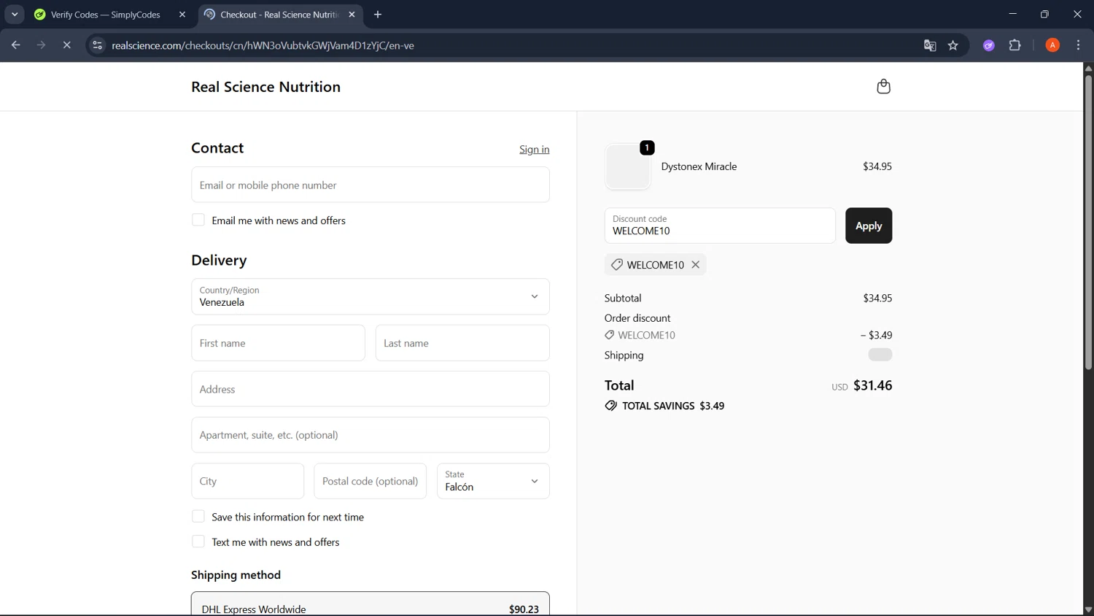Click scrollbar down arrow
This screenshot has height=616, width=1094.
1088,609
